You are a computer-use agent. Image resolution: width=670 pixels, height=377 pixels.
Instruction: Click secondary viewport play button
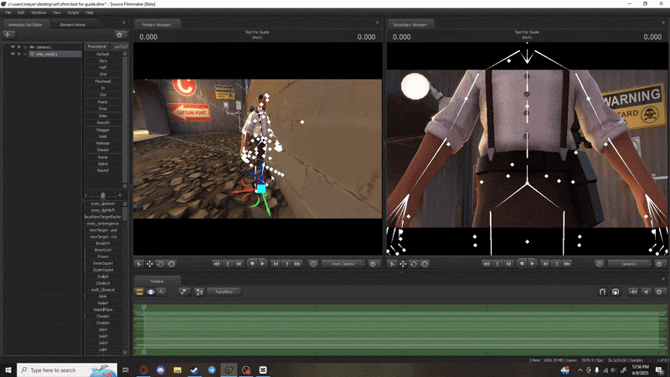point(533,264)
